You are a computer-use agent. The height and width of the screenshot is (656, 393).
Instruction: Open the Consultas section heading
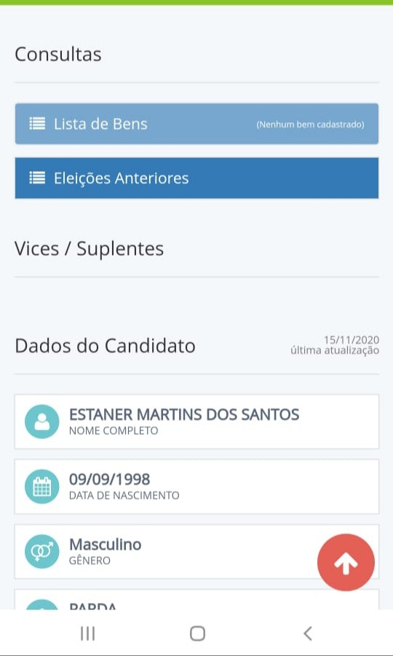point(58,54)
